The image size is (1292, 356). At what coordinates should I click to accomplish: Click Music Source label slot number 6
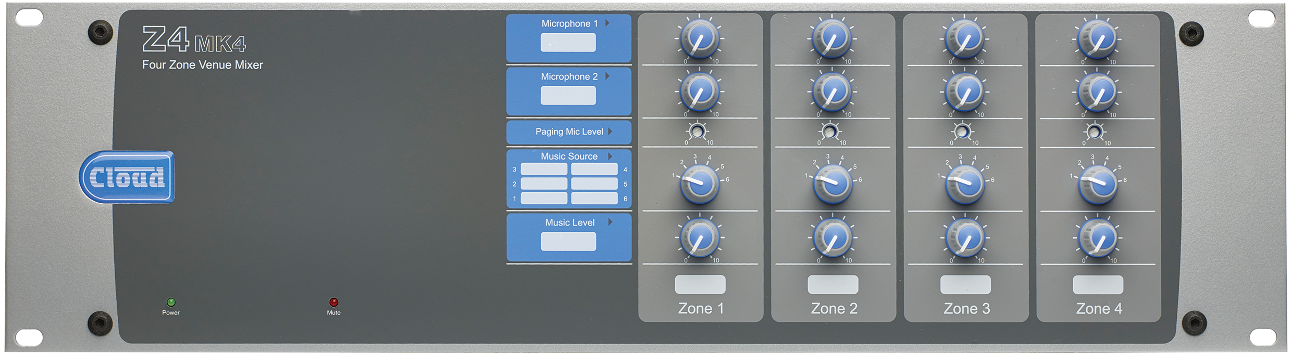594,198
